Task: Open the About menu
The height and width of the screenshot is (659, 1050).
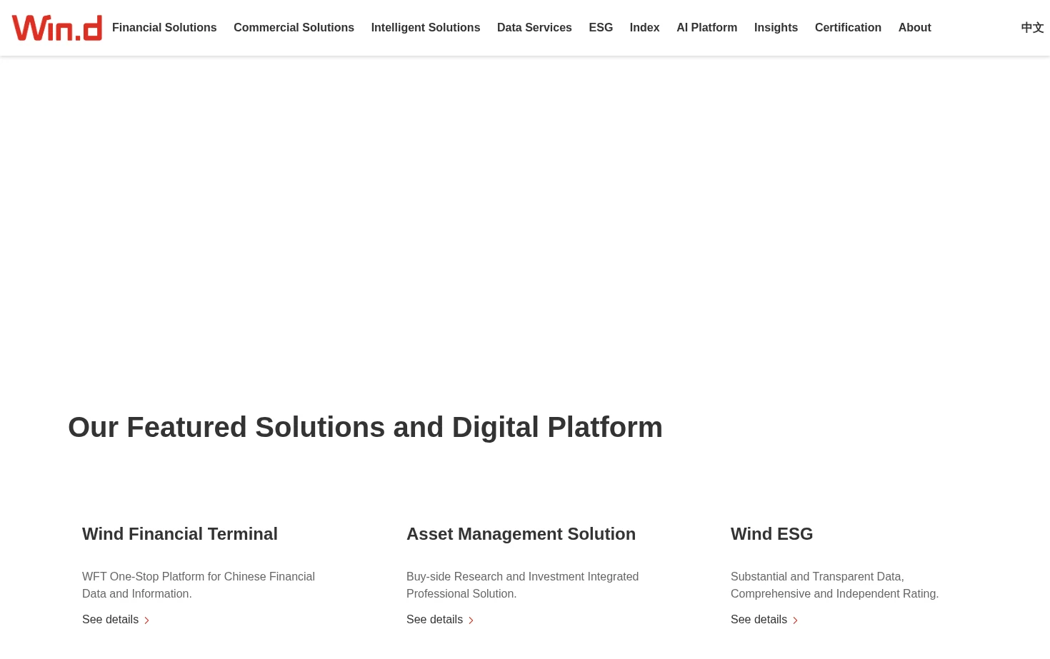Action: [914, 27]
